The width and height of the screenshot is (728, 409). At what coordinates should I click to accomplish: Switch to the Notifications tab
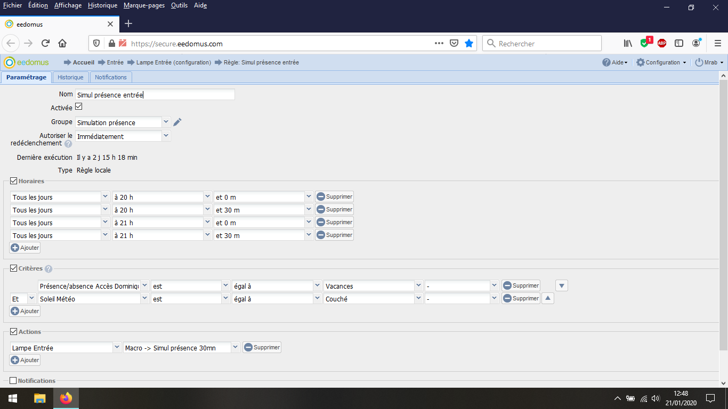(x=111, y=77)
